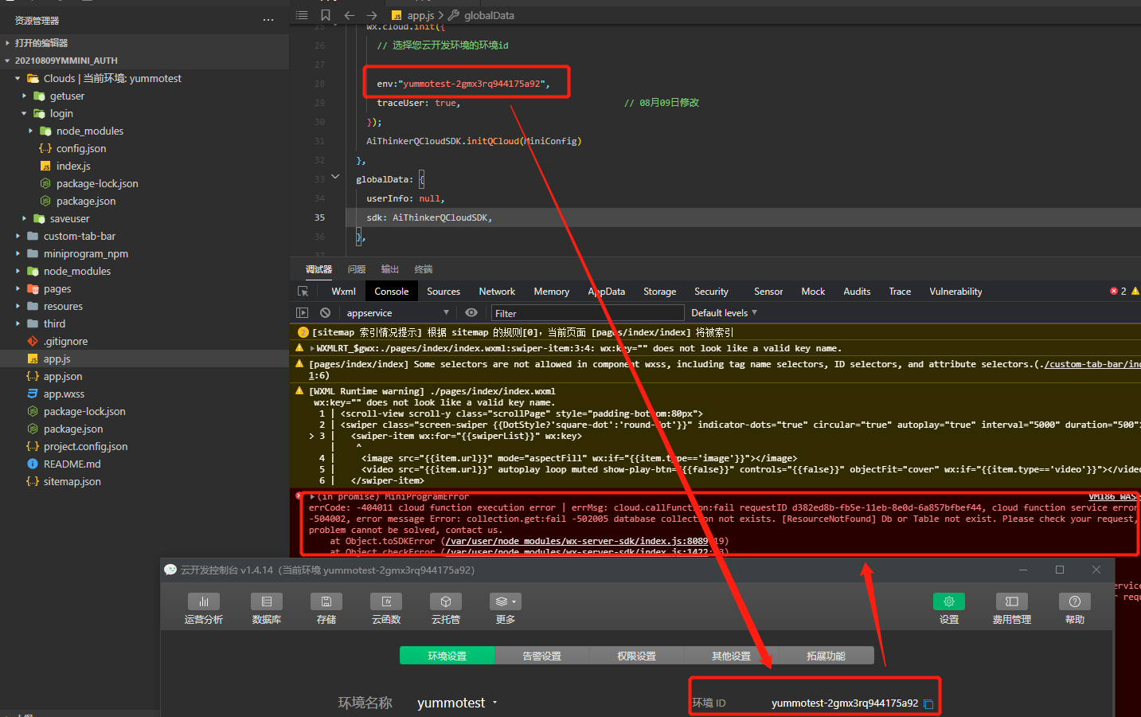The height and width of the screenshot is (717, 1141).
Task: Open the 更多 dropdown in cloud console
Action: click(506, 609)
